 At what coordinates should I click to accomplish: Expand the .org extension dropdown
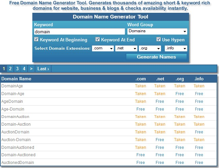click(x=150, y=48)
